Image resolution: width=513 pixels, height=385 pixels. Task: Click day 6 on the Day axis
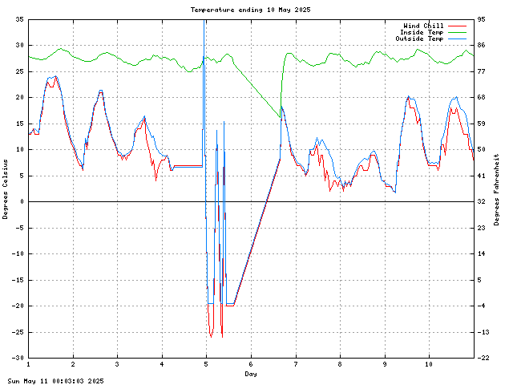[x=251, y=364]
